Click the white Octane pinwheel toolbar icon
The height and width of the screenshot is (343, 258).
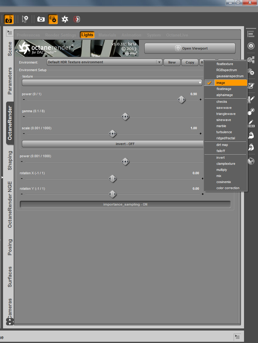click(65, 19)
